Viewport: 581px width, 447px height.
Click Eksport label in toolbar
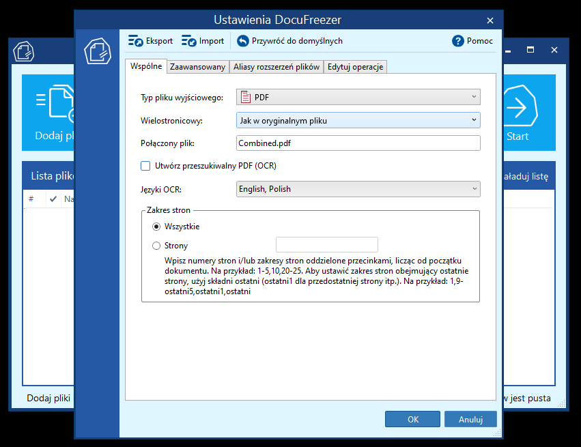tap(159, 41)
